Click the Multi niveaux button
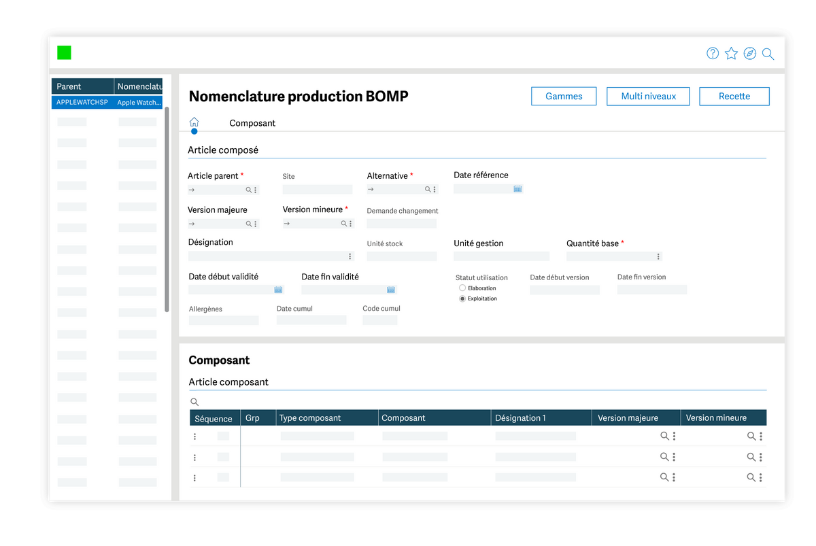This screenshot has height=546, width=816. (648, 97)
